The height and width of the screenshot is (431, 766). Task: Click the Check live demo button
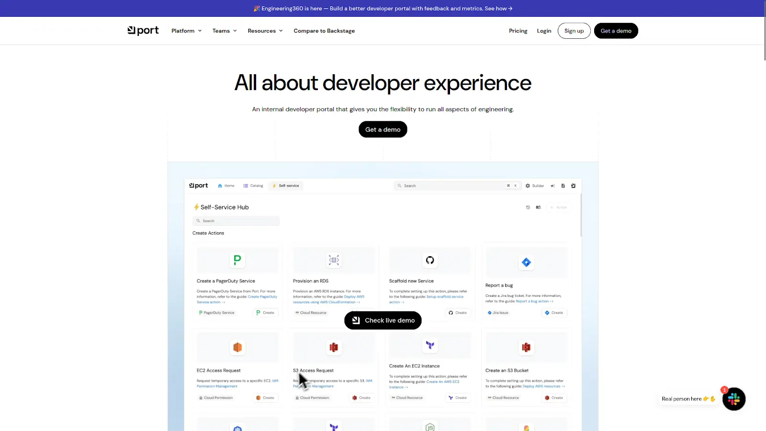(383, 320)
